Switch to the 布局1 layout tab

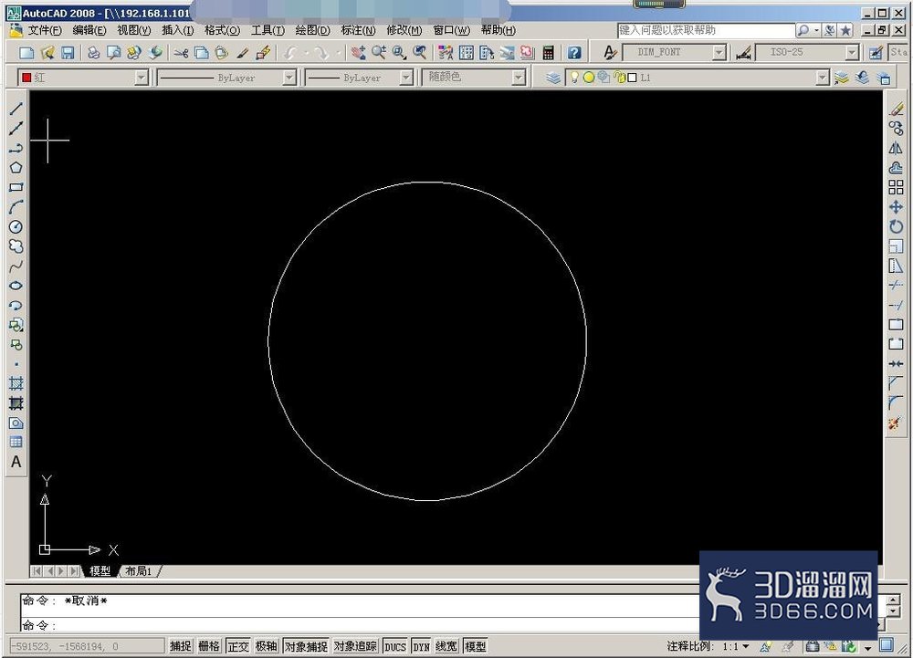click(139, 571)
